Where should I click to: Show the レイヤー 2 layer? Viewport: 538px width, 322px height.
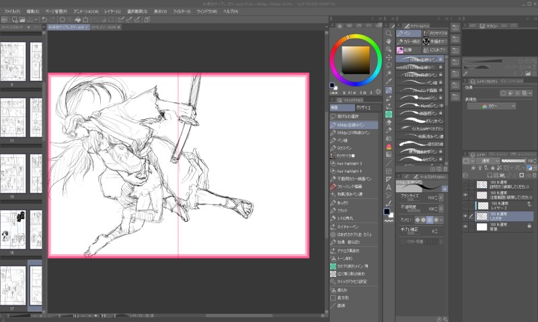point(464,204)
